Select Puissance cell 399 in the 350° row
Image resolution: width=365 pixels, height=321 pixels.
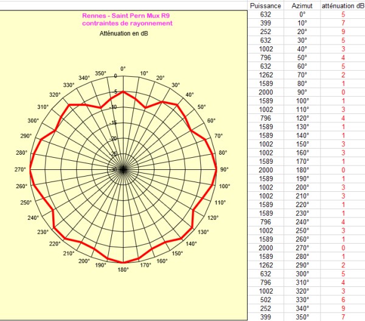click(266, 317)
